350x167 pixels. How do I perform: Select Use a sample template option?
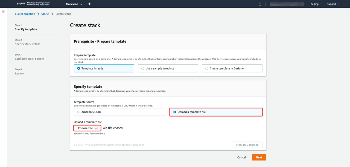143,68
